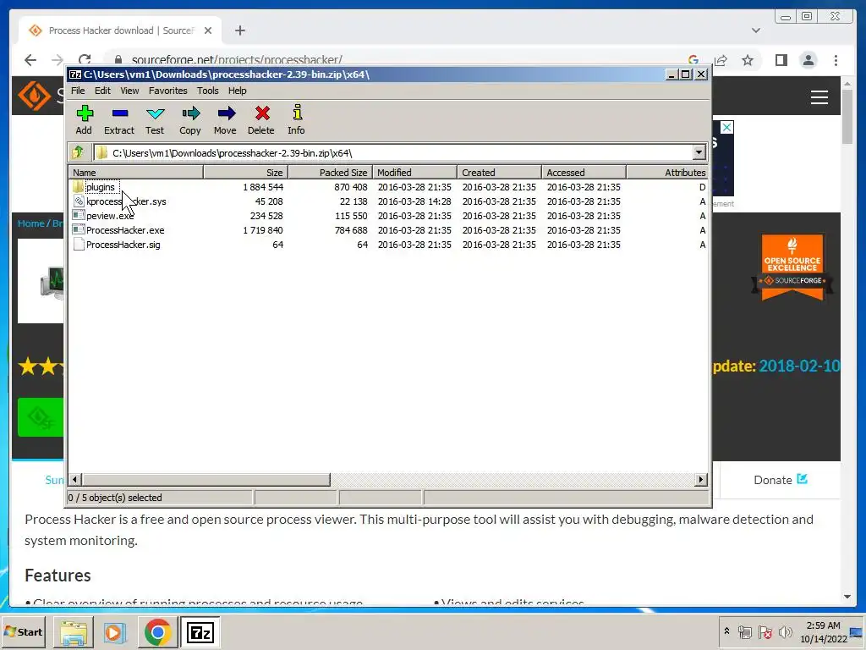866x650 pixels.
Task: Click the Donate link on the webpage
Action: 781,480
